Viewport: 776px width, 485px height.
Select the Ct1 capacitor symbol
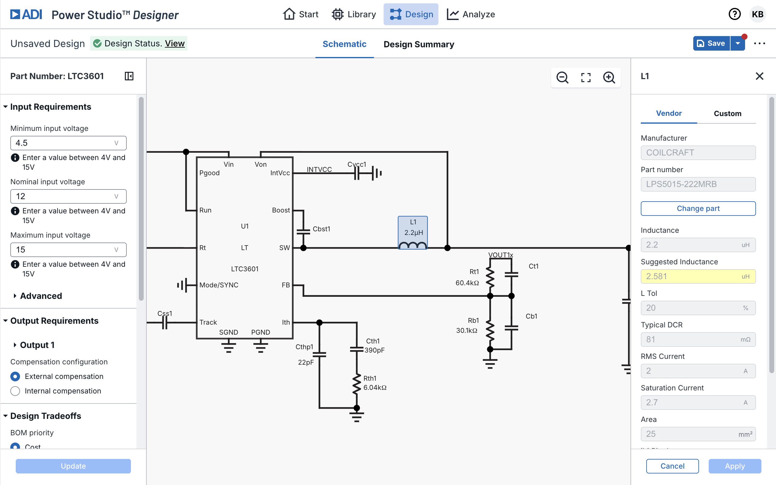coord(511,274)
